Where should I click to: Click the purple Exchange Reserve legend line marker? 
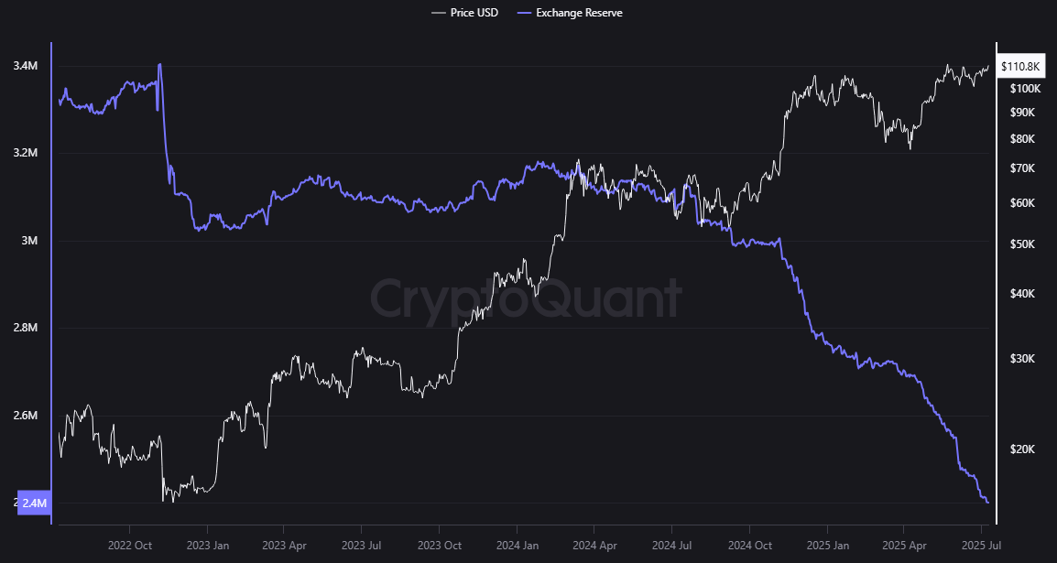point(525,13)
